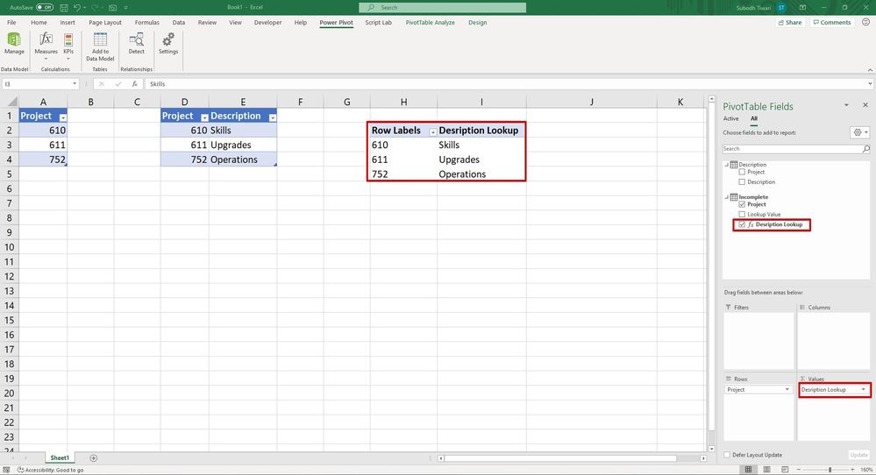Switch to the Formulas tab
Image resolution: width=876 pixels, height=475 pixels.
[147, 22]
